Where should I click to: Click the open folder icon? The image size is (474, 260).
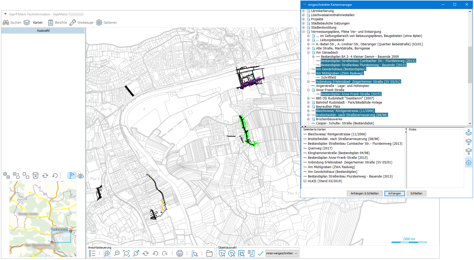(209, 253)
